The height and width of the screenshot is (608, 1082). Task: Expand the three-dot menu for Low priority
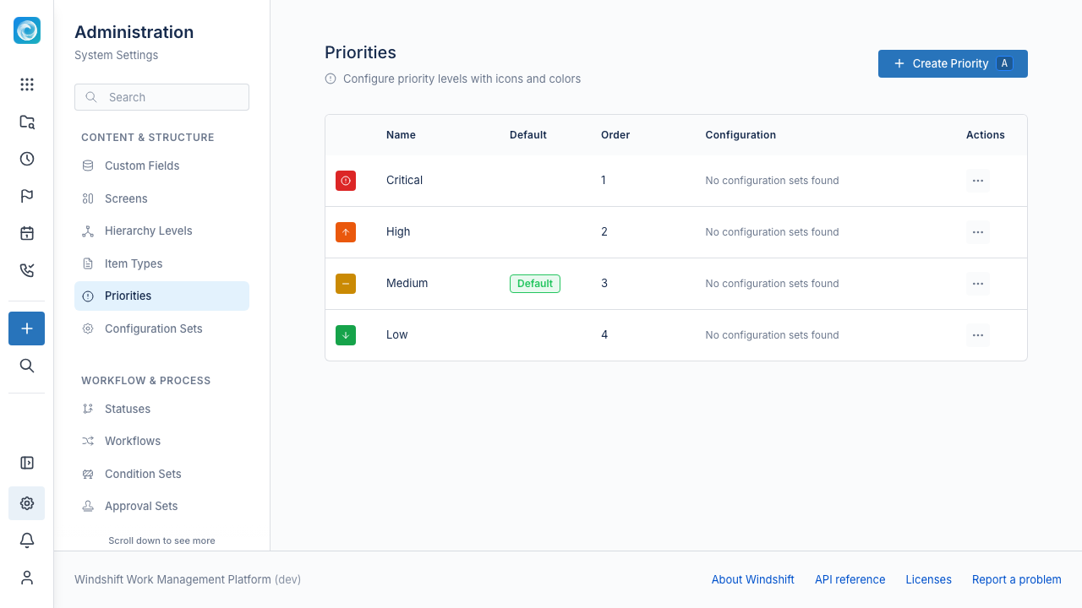978,335
